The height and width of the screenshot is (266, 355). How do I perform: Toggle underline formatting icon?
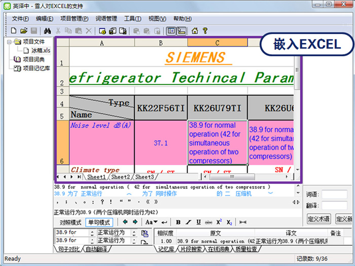(x=198, y=222)
